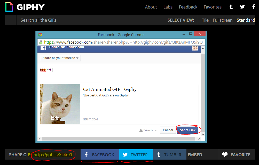The width and height of the screenshot is (259, 165).
Task: Click the Share Link button
Action: tap(188, 130)
